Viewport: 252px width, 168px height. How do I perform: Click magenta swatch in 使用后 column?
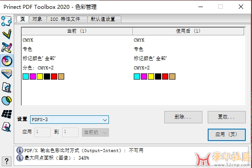144,76
